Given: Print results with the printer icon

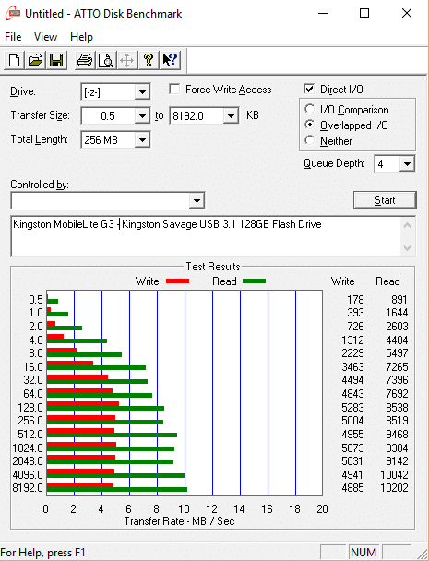Looking at the screenshot, I should pyautogui.click(x=85, y=60).
